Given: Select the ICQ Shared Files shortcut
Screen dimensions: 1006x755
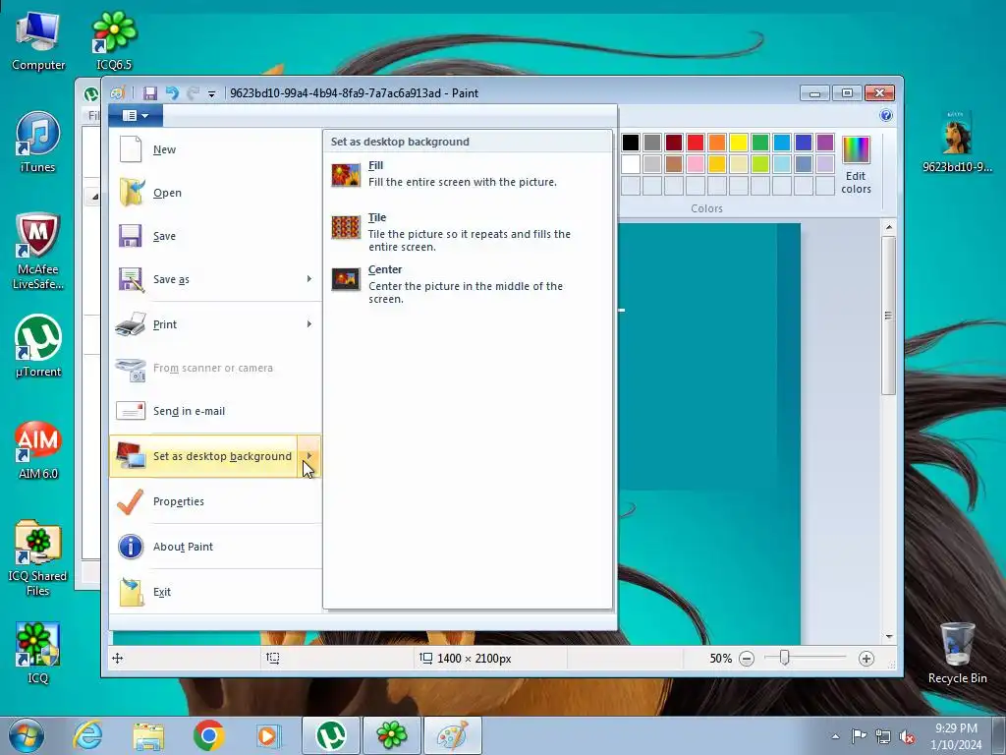Looking at the screenshot, I should pyautogui.click(x=38, y=558).
